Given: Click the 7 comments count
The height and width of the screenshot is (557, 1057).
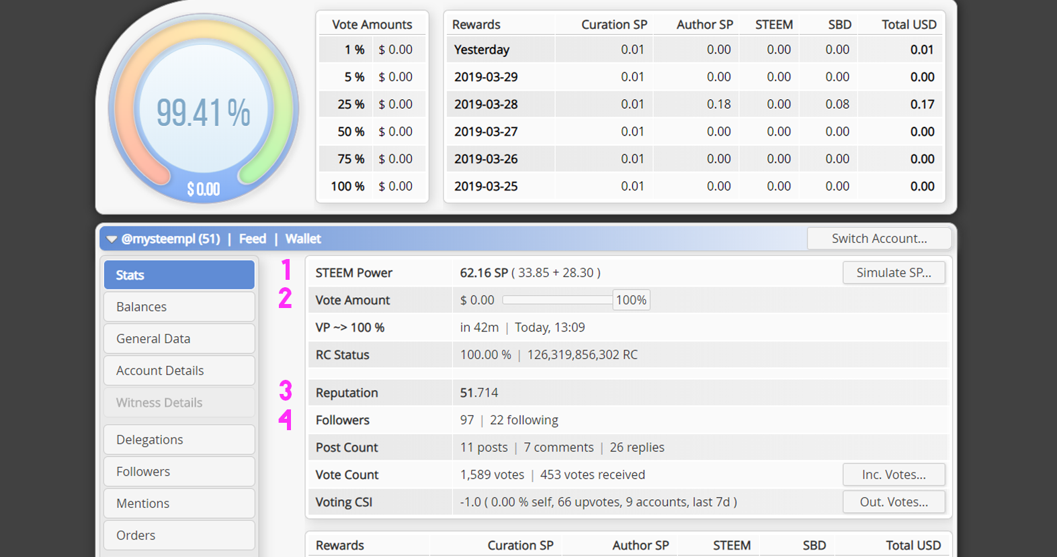Looking at the screenshot, I should click(x=559, y=448).
